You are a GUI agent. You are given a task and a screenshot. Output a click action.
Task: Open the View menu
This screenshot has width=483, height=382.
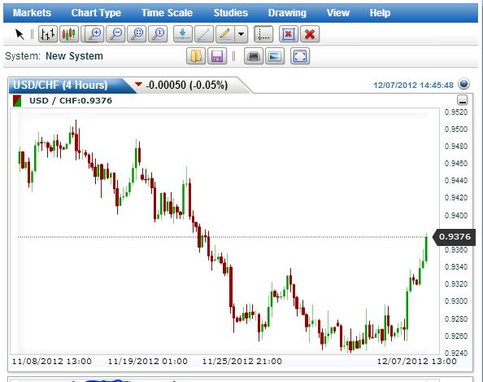[x=338, y=13]
